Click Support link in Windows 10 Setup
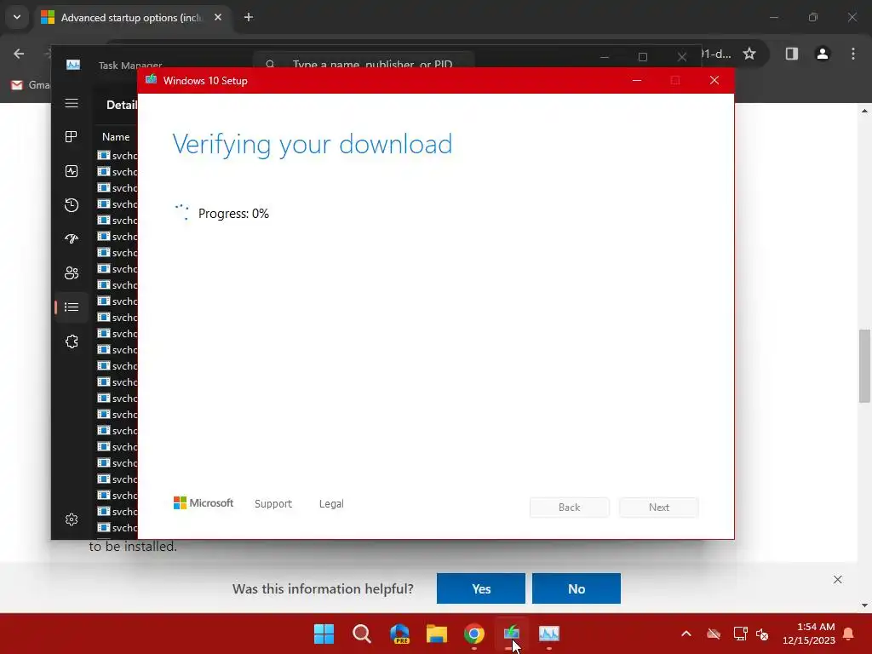Viewport: 872px width, 654px height. pyautogui.click(x=273, y=503)
